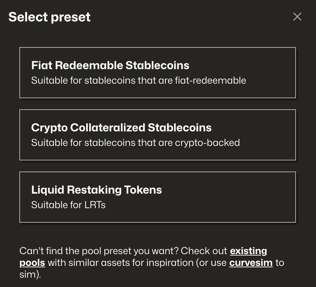This screenshot has width=316, height=287.
Task: Select the preset suitable for fiat-redeemable stablecoins
Action: click(158, 72)
